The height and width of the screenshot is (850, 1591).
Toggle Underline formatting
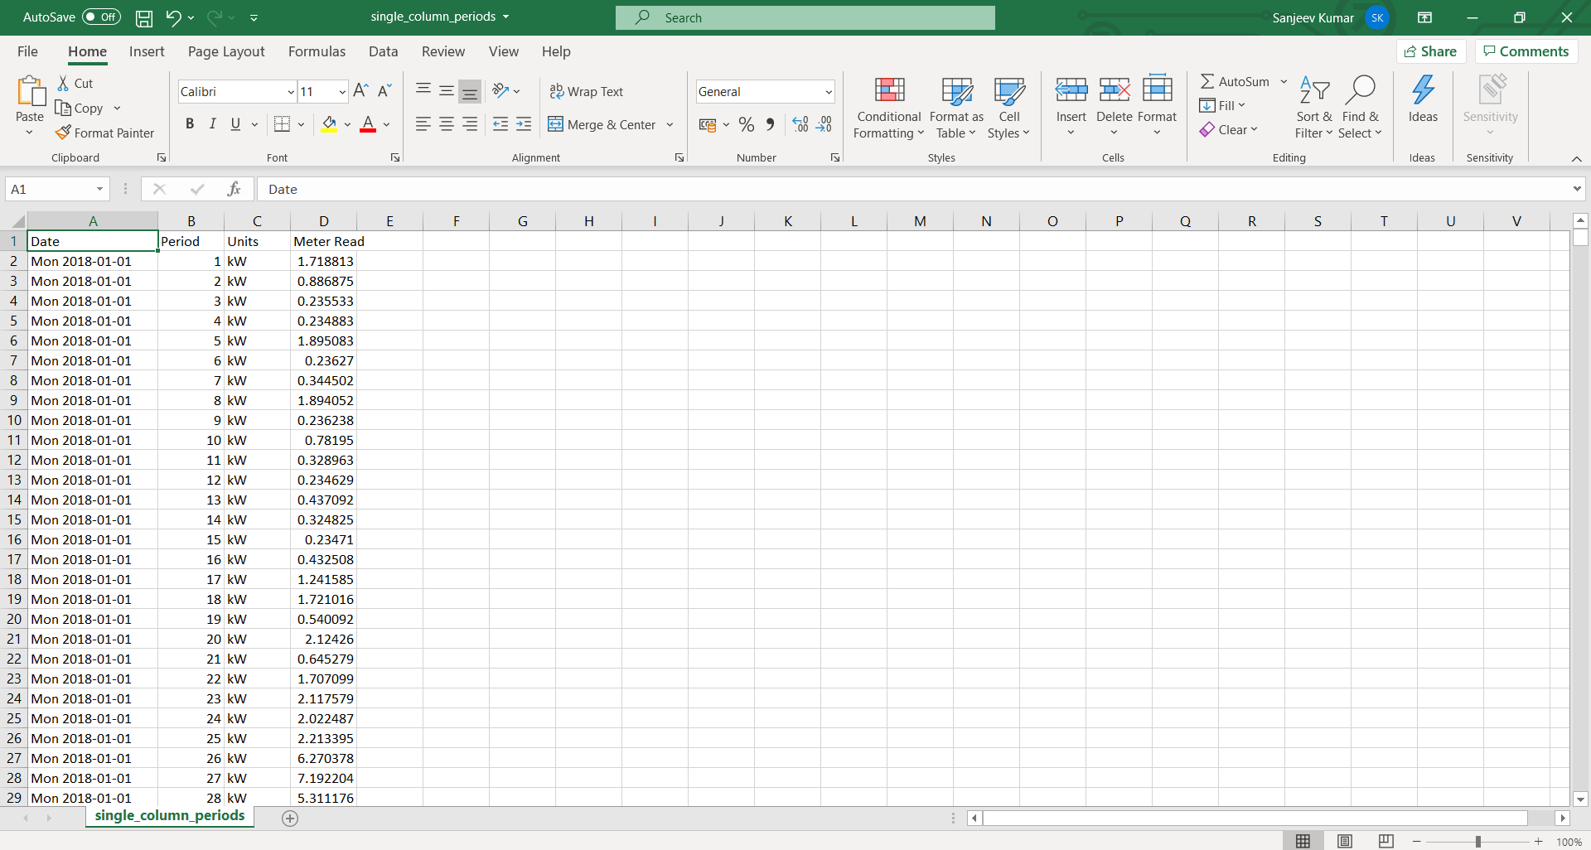(x=235, y=123)
